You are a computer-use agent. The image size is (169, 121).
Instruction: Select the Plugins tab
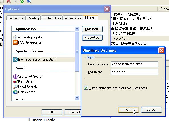coord(90,18)
